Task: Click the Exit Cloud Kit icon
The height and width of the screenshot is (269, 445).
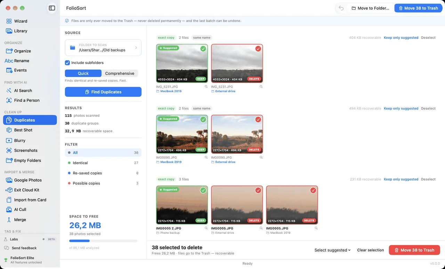Action: click(x=9, y=190)
